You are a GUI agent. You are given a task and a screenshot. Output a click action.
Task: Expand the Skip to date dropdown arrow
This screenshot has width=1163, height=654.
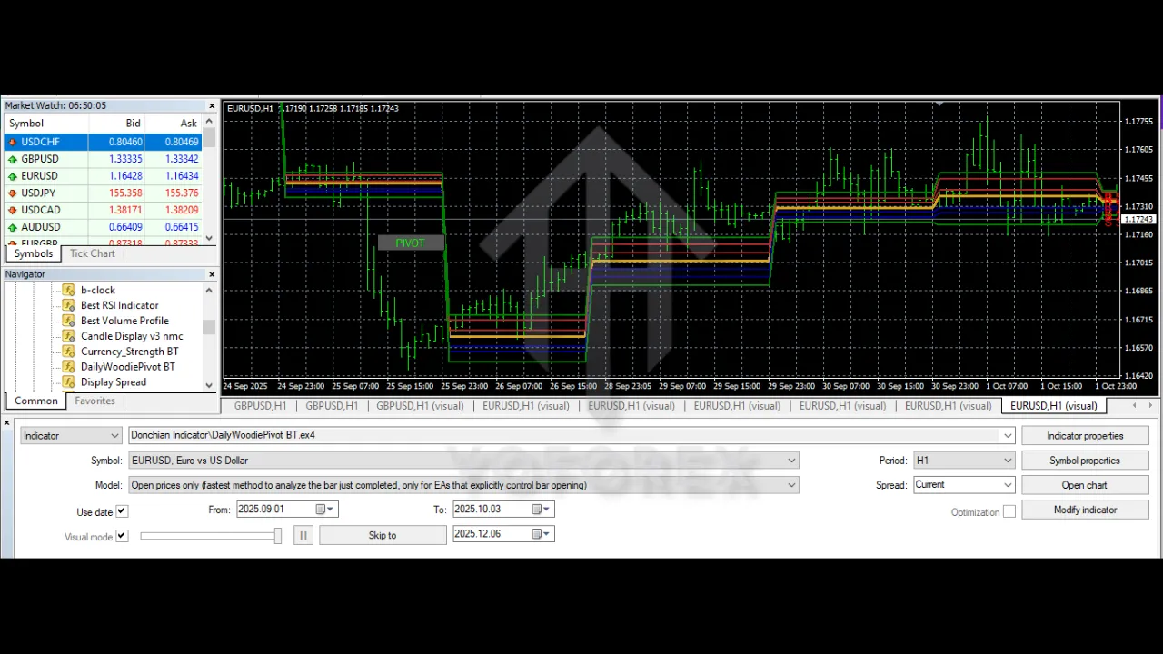[x=547, y=534]
